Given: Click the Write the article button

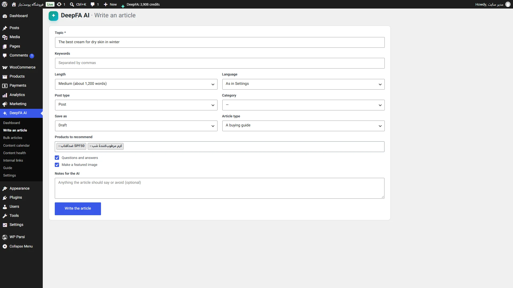Looking at the screenshot, I should [78, 209].
